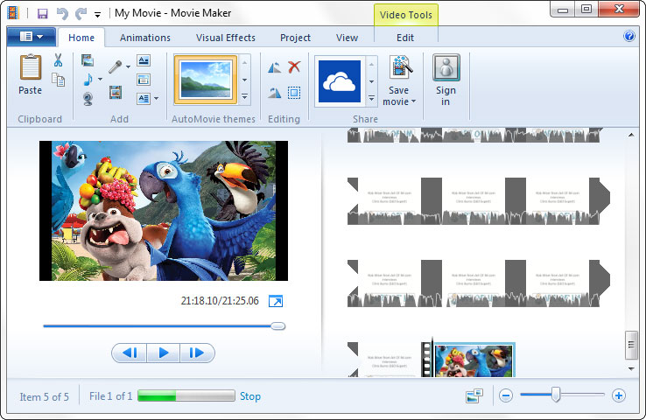
Task: Open the Animations tab
Action: 145,38
